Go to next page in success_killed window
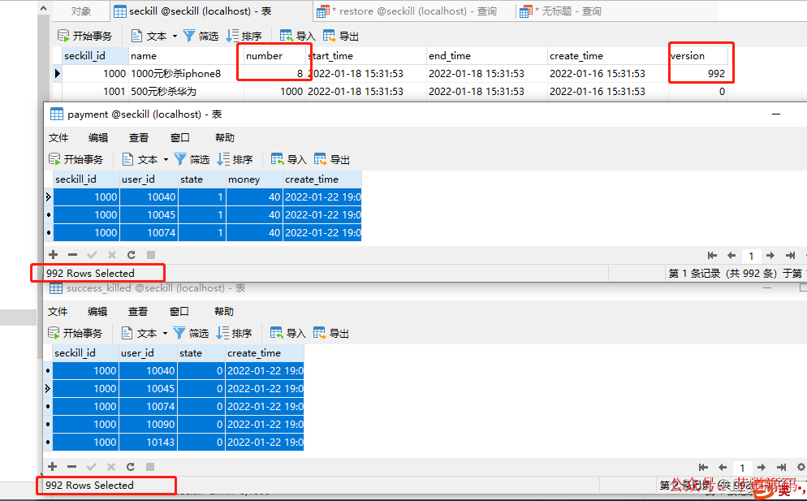The width and height of the screenshot is (807, 501). point(762,467)
